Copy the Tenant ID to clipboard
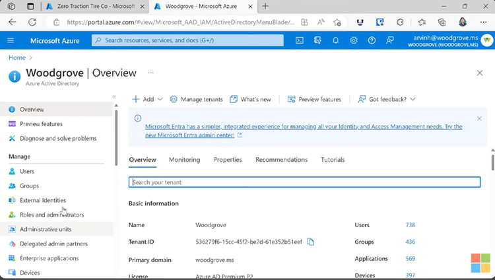This screenshot has height=280, width=495. (310, 242)
